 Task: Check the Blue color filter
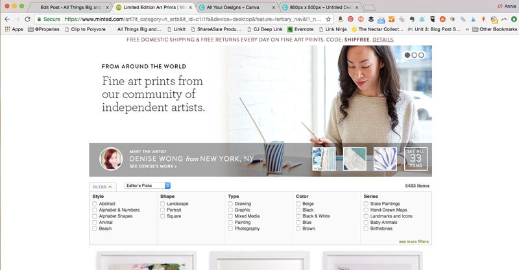coord(298,222)
